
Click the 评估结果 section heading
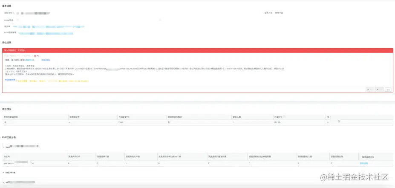pyautogui.click(x=6, y=43)
